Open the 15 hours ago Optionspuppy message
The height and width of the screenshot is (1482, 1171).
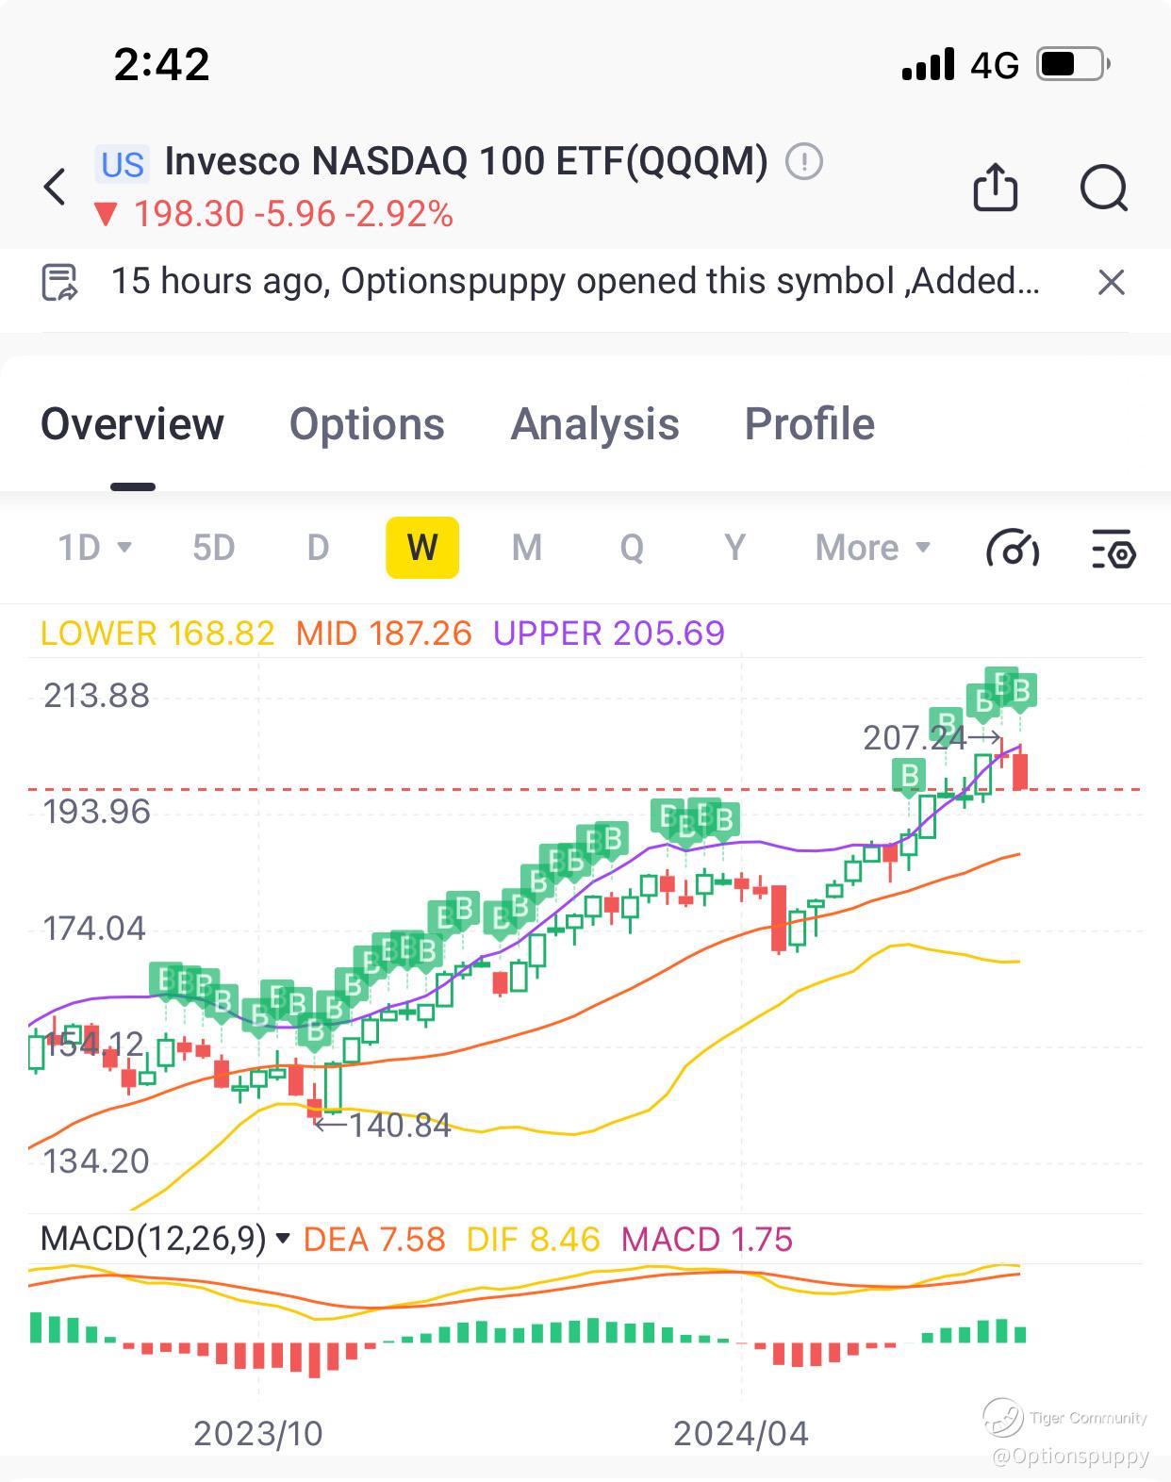coord(575,282)
